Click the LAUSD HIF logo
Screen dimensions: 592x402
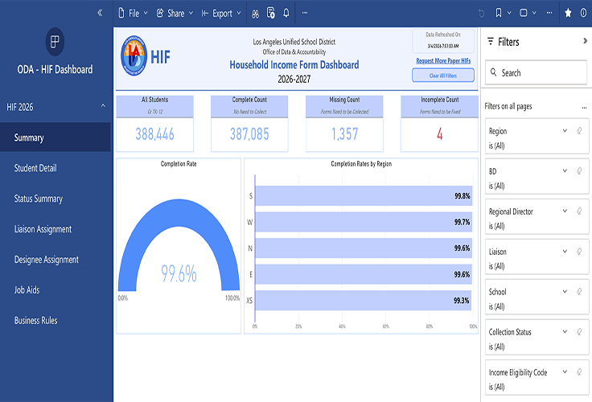tap(146, 55)
